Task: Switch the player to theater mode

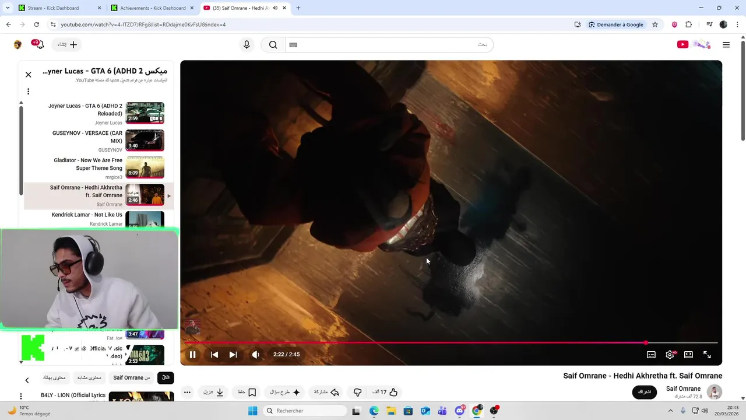Action: tap(688, 355)
